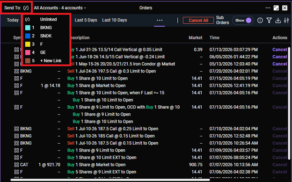
Task: Click grid icon of F 07/15 04:05:19 PM row
Action: tap(16, 79)
